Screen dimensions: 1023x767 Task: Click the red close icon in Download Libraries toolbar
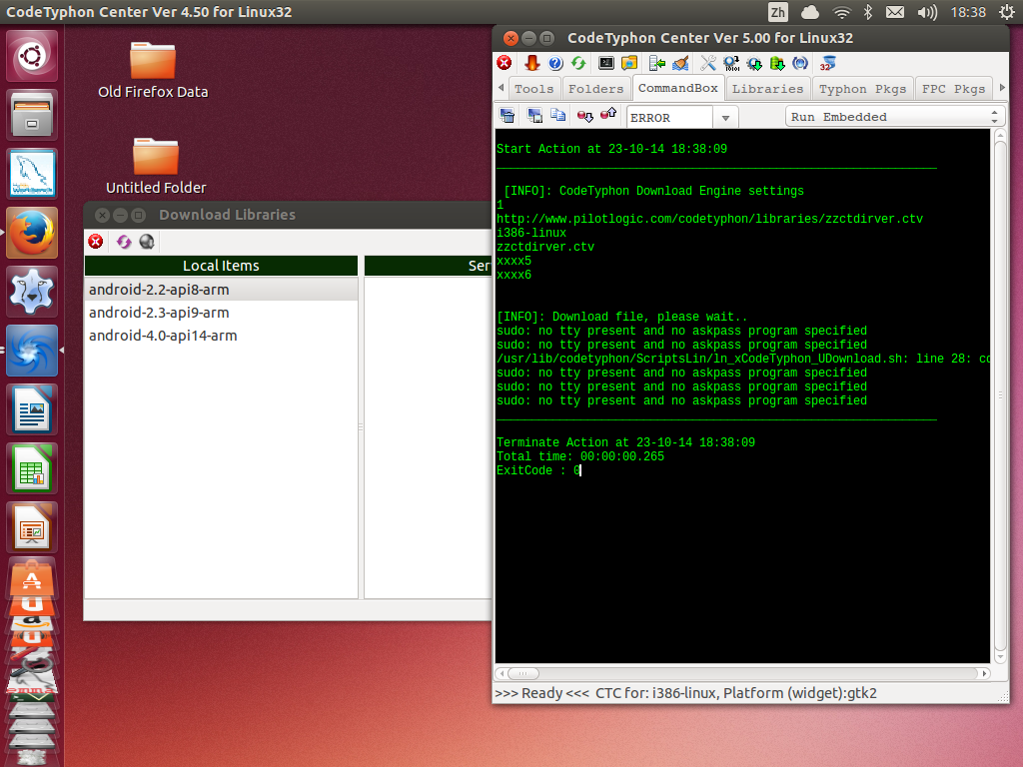click(96, 242)
